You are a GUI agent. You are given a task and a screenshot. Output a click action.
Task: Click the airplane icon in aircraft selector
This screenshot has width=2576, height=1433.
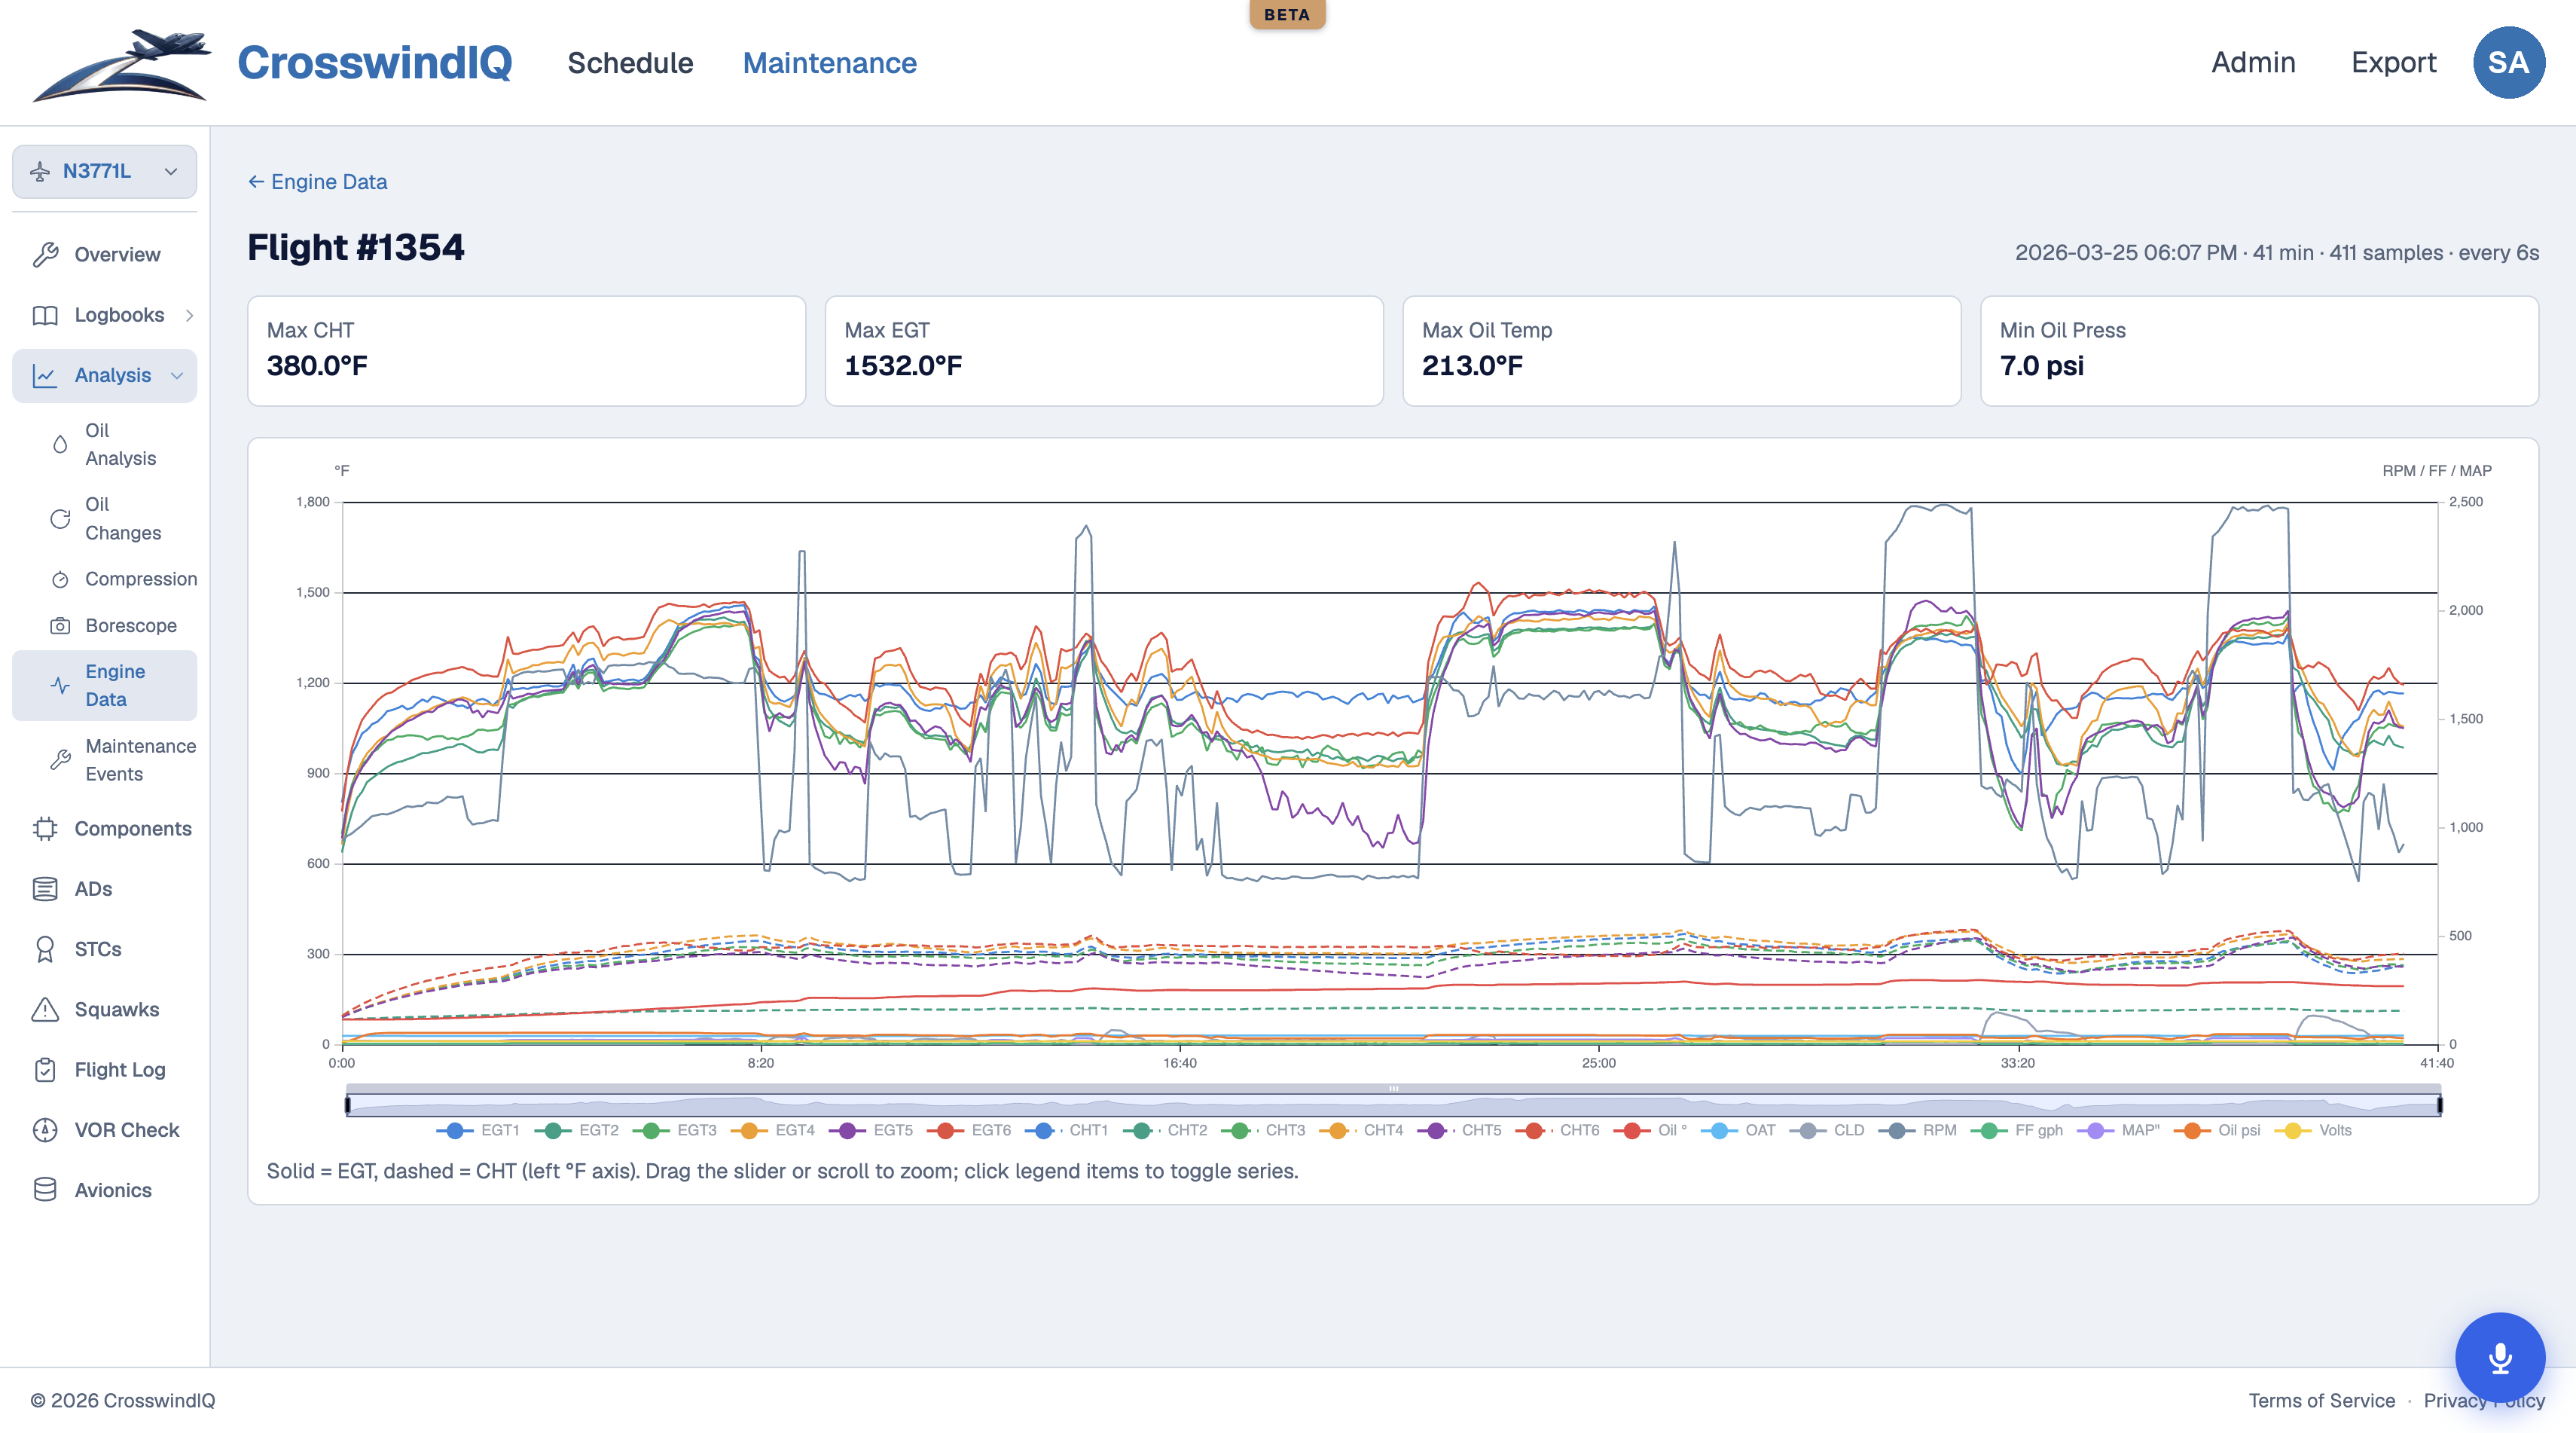pos(40,171)
